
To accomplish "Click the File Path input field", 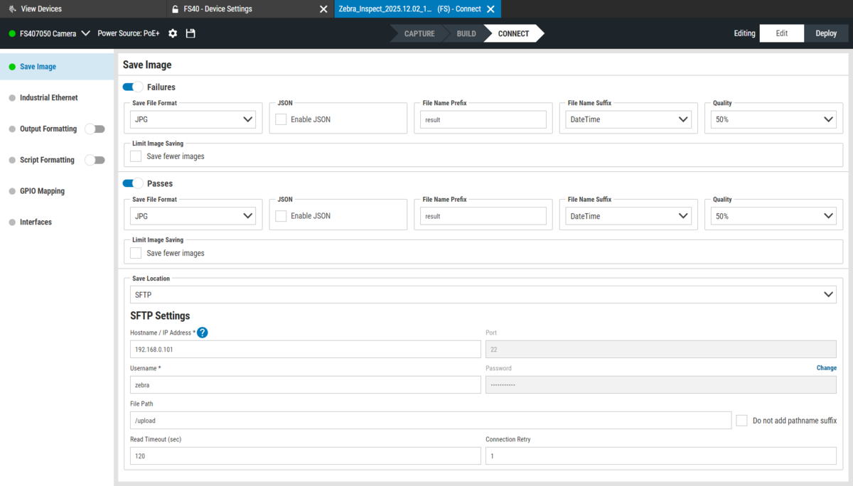I will click(431, 421).
